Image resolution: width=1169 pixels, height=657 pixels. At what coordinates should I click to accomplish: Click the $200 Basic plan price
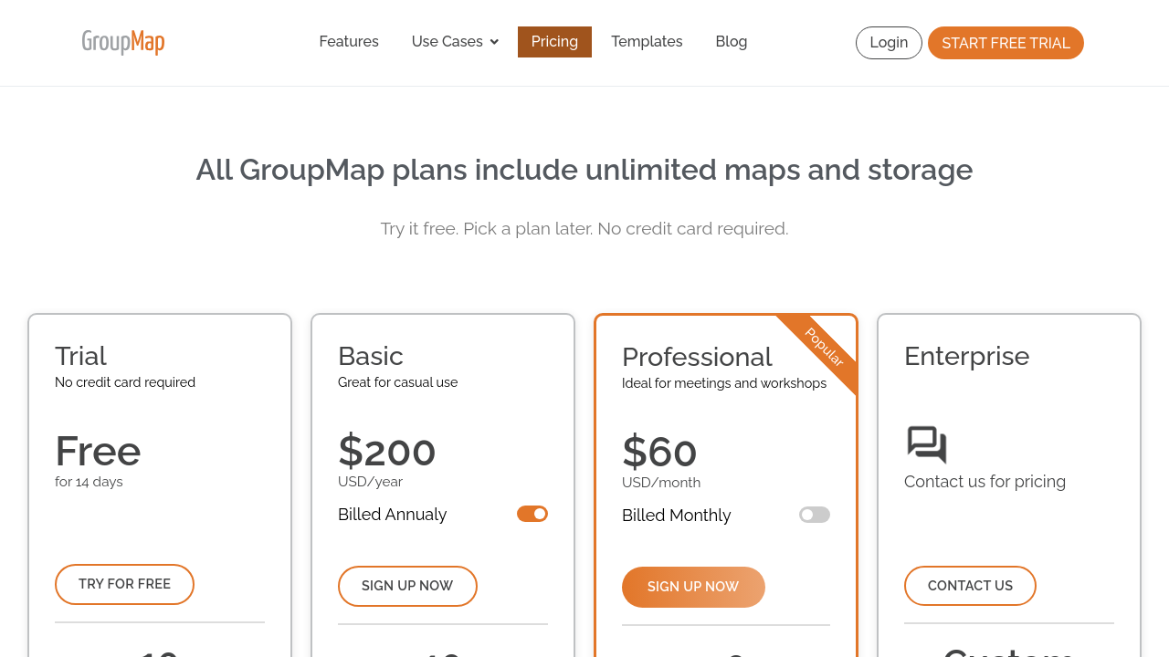tap(387, 452)
